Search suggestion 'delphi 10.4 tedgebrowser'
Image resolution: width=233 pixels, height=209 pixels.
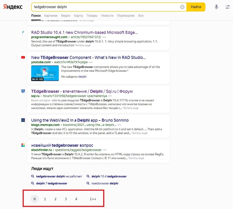(x=109, y=176)
